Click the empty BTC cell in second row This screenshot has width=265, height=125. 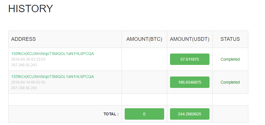(144, 82)
